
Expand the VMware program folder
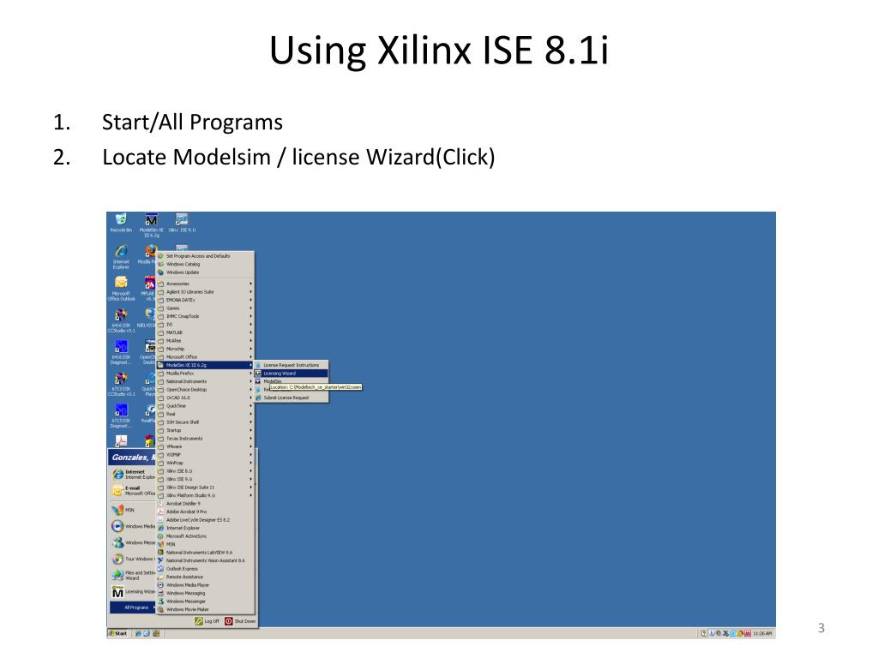click(x=206, y=446)
